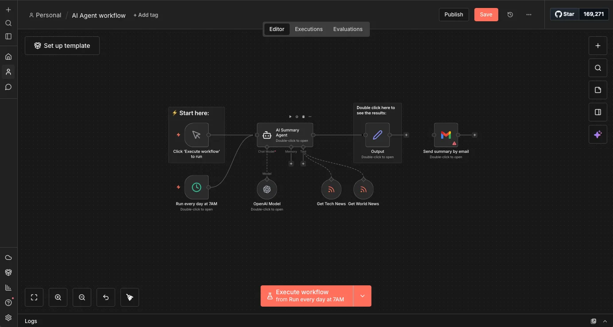The width and height of the screenshot is (613, 327).
Task: Toggle the right side panel icon
Action: pos(597,112)
